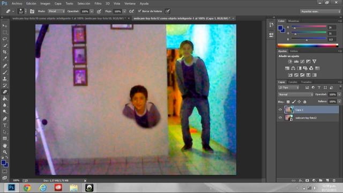Hide the Capa 1 layer

280,109
